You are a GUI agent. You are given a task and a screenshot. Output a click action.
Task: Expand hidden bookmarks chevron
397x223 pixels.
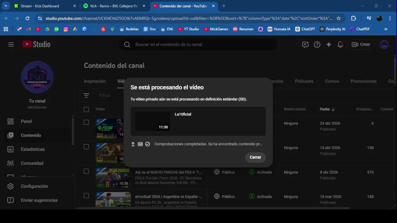pyautogui.click(x=386, y=29)
